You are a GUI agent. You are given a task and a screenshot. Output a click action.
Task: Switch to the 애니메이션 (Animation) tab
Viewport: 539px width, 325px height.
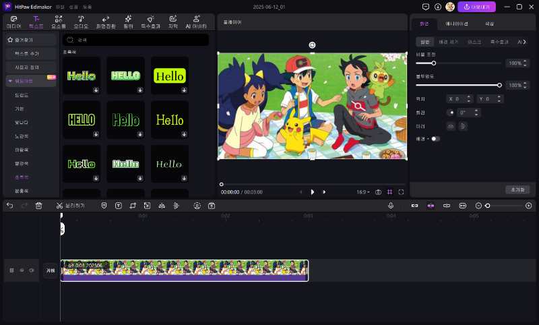pos(458,23)
